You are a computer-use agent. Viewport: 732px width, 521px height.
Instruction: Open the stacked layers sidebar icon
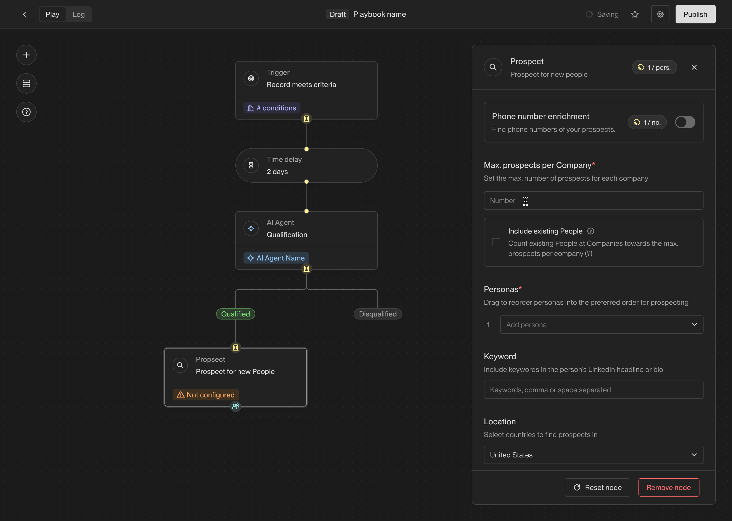pos(26,83)
